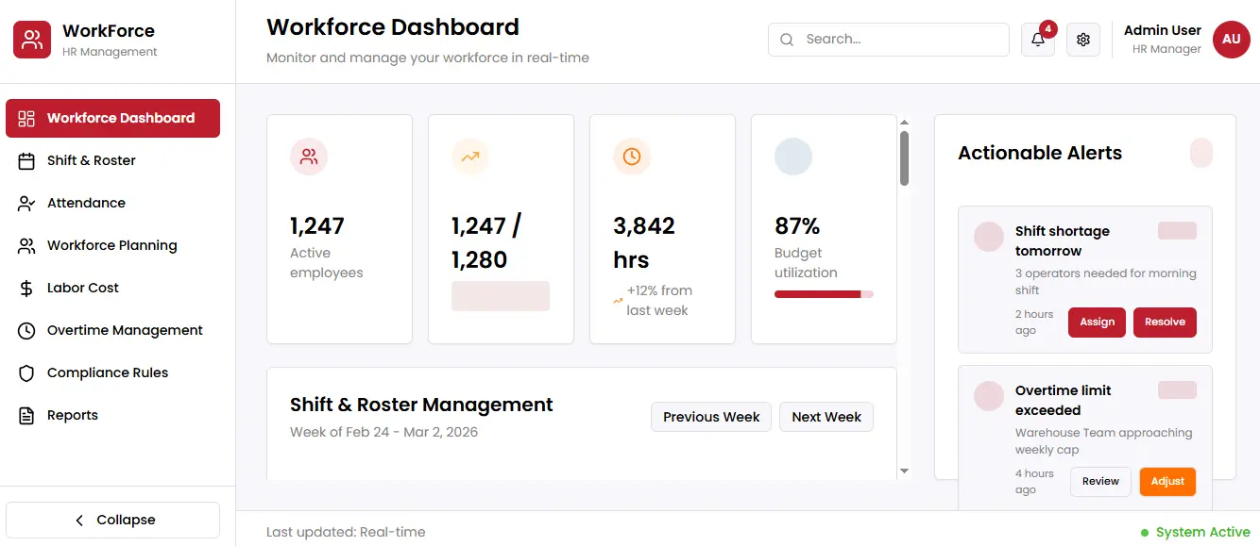Click Assign on shift shortage alert
The height and width of the screenshot is (546, 1260).
tap(1097, 322)
